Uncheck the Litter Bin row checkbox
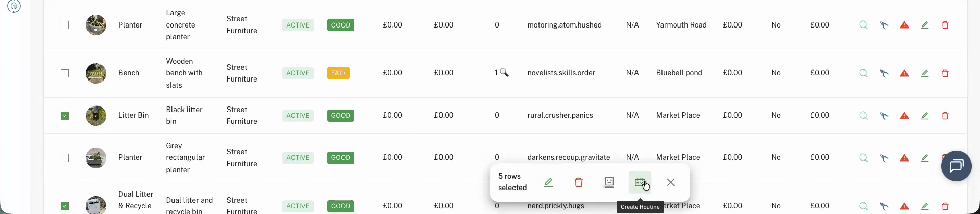 pyautogui.click(x=65, y=116)
